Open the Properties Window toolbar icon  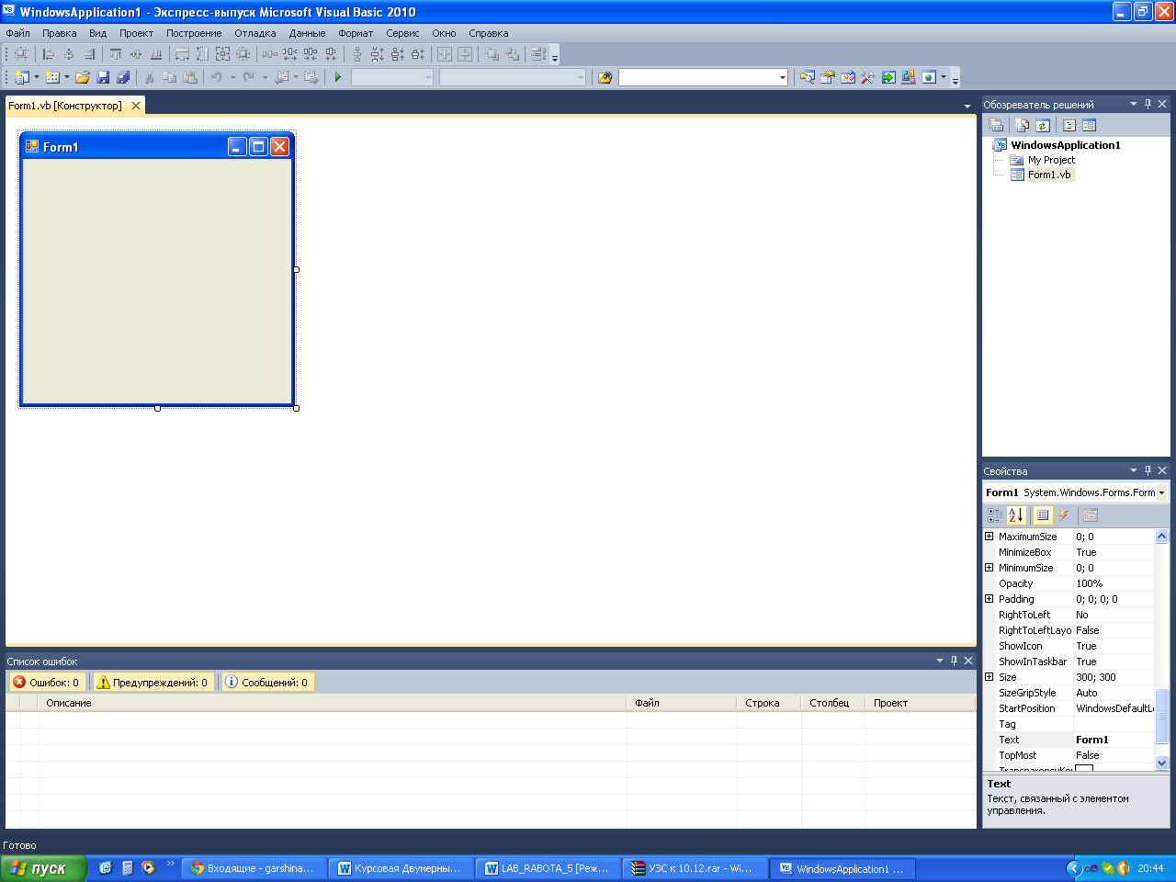pos(827,77)
